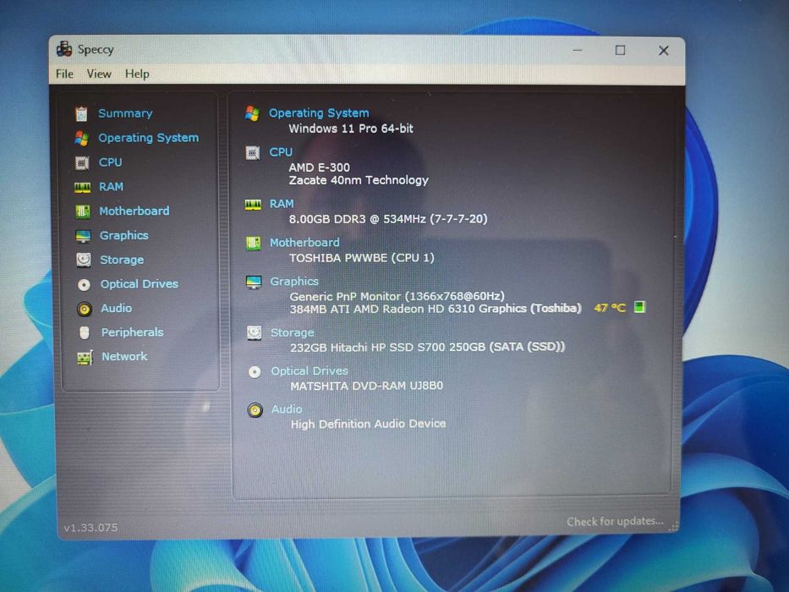Click the TOSHIBA PWWBE (CPU 1) text
Viewport: 789px width, 592px height.
[x=362, y=258]
